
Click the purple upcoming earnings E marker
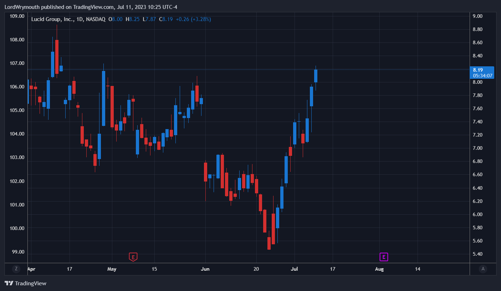point(384,257)
